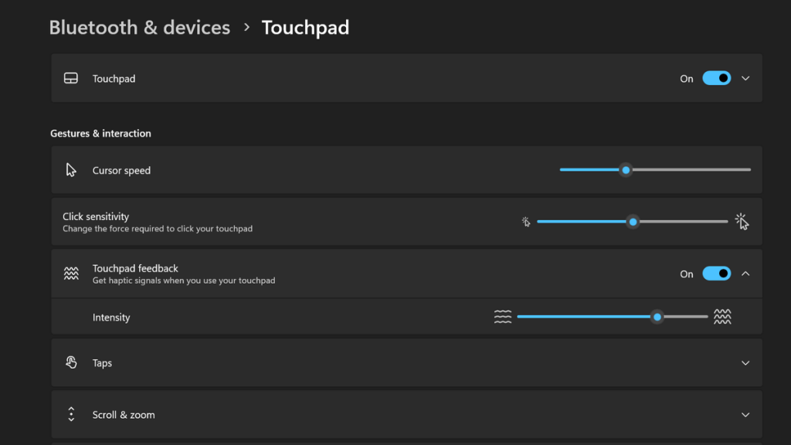Click the low-sensitivity cursor icon left of the slider
The image size is (791, 445).
[526, 222]
